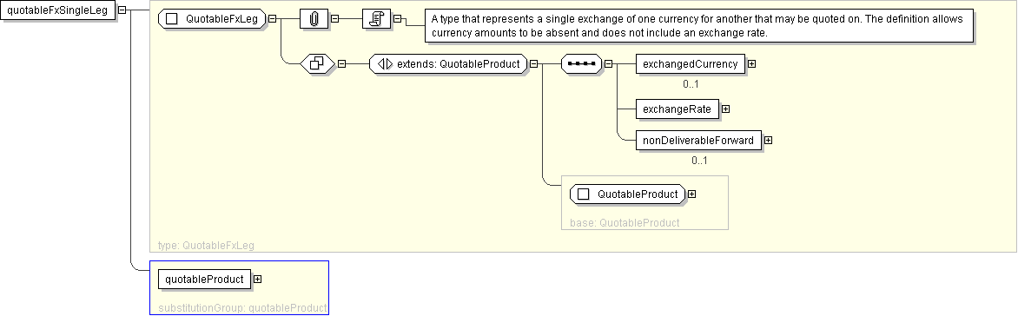Select the exchangeRate element box
The width and height of the screenshot is (1018, 316).
[678, 109]
